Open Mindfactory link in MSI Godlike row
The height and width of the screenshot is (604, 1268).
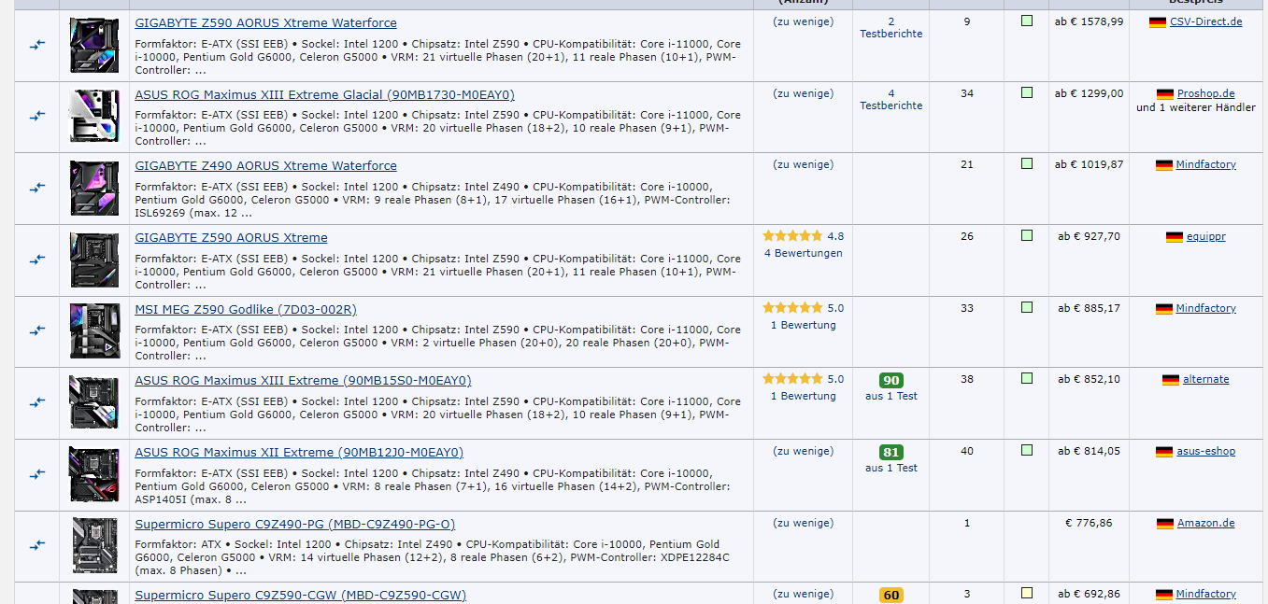pyautogui.click(x=1205, y=308)
